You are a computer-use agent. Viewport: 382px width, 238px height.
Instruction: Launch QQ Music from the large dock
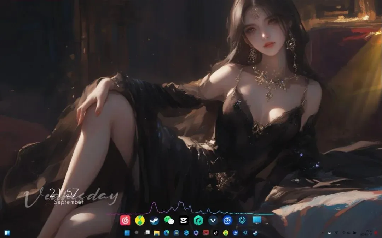140,220
